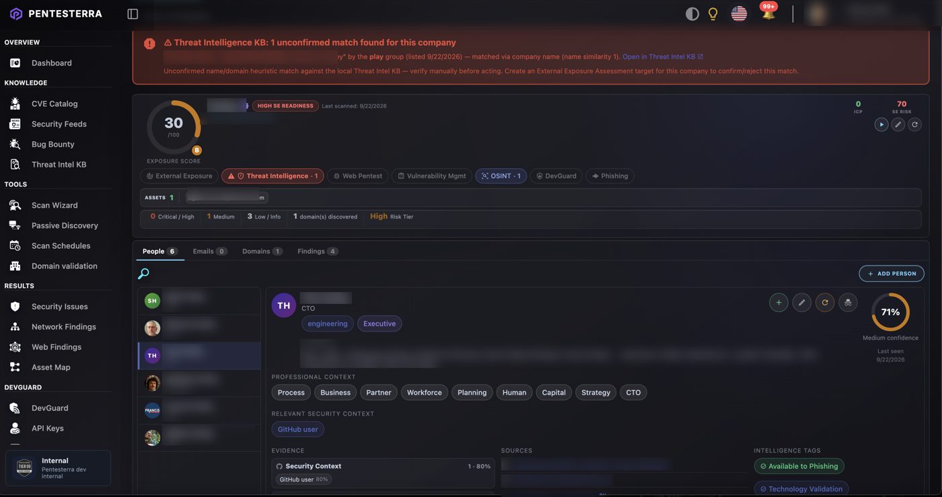The height and width of the screenshot is (497, 942).
Task: Click the Pentesterra logo
Action: point(56,13)
